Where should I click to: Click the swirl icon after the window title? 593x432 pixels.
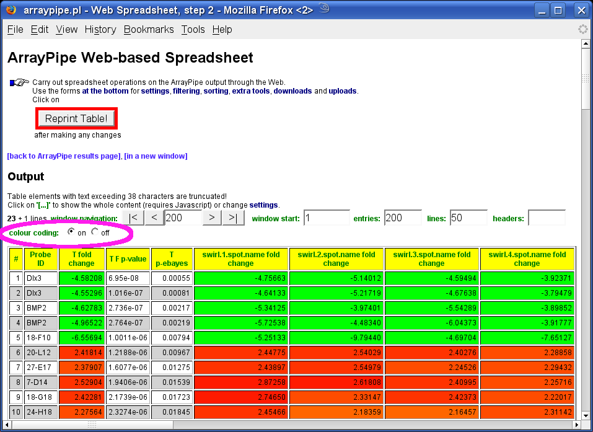pyautogui.click(x=324, y=8)
